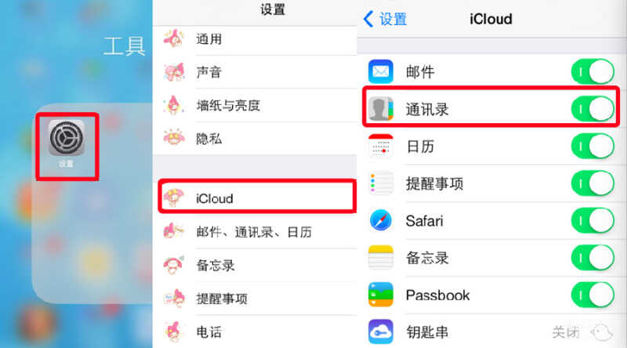Screen dimensions: 627x348
Task: Open the 钥匙串 关闭 status row
Action: click(492, 332)
